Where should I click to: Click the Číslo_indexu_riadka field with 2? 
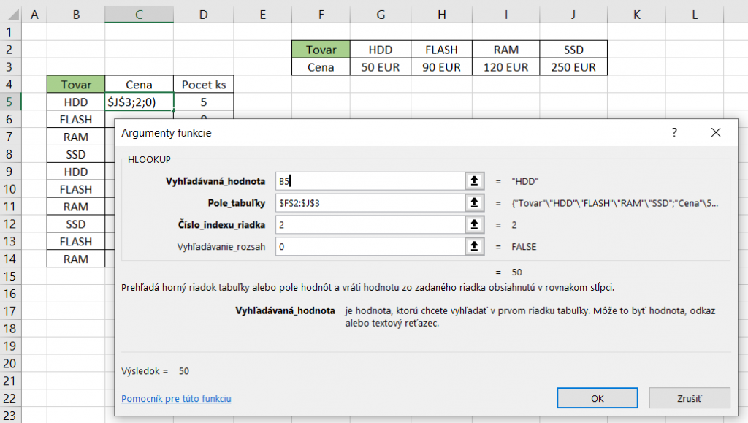pyautogui.click(x=370, y=224)
